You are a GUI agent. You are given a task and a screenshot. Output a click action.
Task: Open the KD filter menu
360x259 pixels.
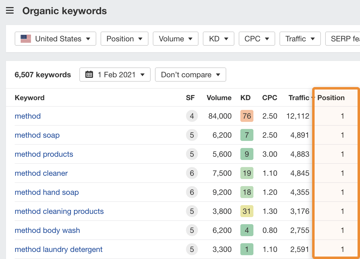pos(218,39)
